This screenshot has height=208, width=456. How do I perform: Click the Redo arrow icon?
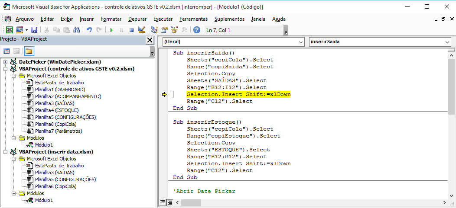(x=99, y=30)
